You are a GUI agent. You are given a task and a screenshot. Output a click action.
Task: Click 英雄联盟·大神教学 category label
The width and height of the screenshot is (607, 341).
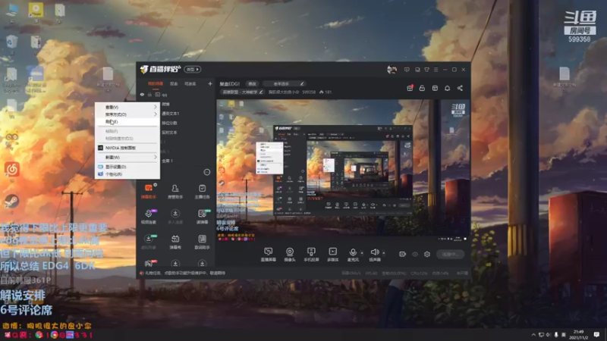[240, 92]
